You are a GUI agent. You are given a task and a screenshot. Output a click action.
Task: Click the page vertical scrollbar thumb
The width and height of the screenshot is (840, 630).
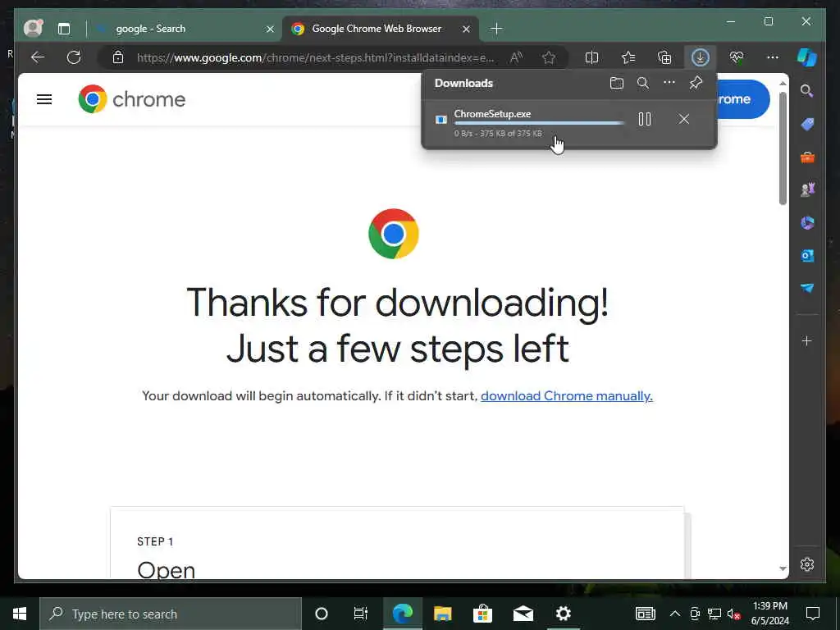tap(783, 148)
